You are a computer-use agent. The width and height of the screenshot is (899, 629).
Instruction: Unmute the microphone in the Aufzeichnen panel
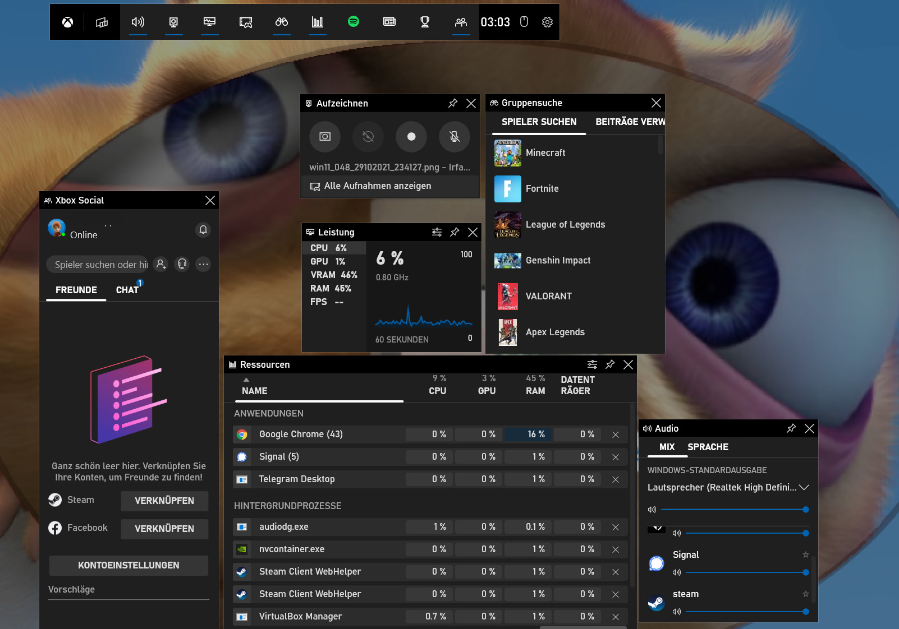[454, 136]
